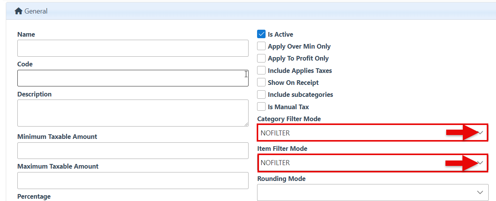The image size is (496, 201).
Task: Click the Rounding Mode chevron arrow
Action: pyautogui.click(x=480, y=192)
